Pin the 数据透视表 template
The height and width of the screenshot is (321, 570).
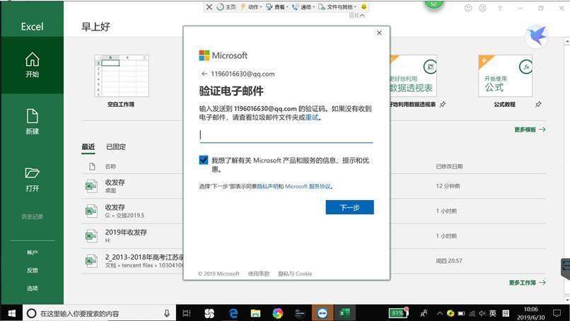pos(443,105)
